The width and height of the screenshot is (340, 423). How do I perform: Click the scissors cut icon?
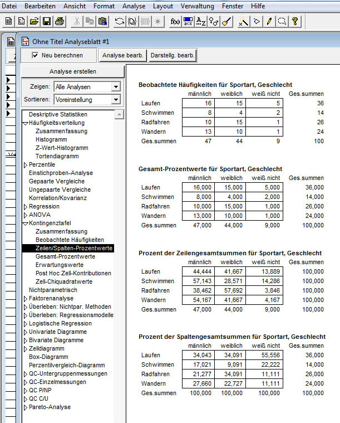77,21
